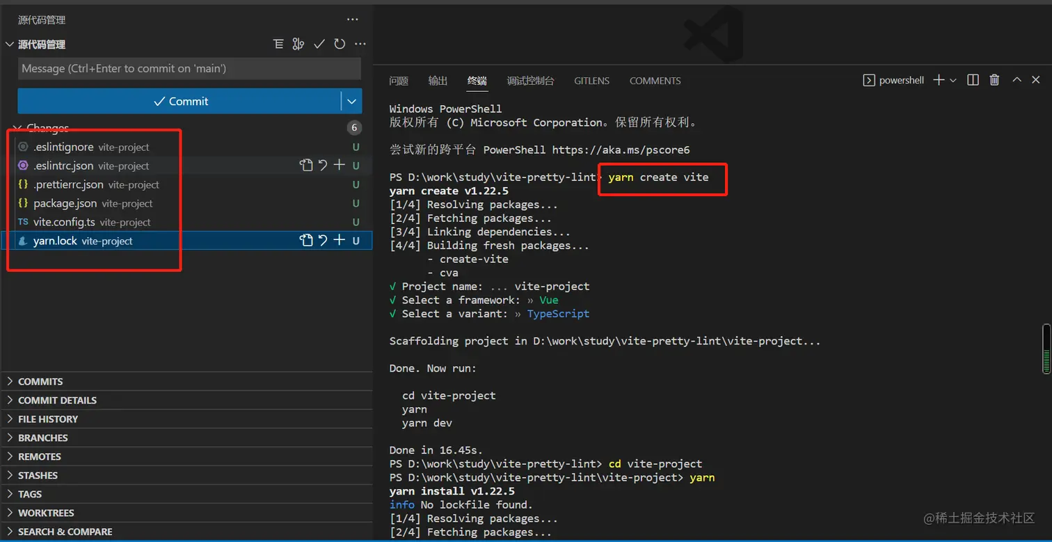
Task: Expand the WORKTREES section
Action: point(186,513)
